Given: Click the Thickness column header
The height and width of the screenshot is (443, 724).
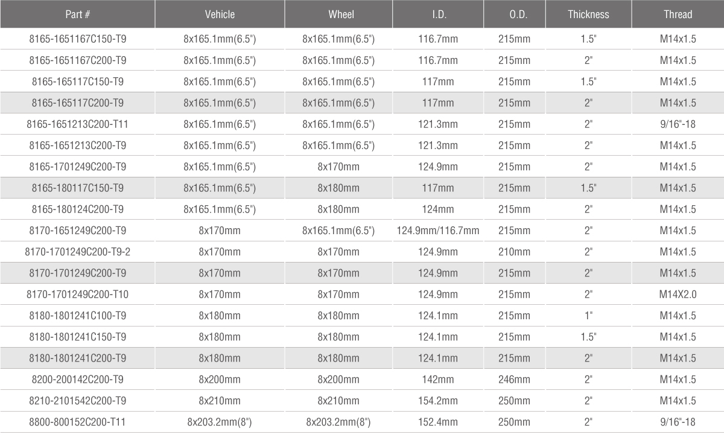Looking at the screenshot, I should [x=588, y=14].
